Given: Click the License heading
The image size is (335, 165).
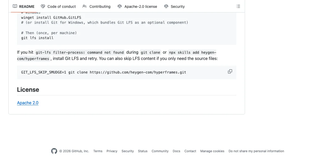Looking at the screenshot, I should click(x=28, y=90).
